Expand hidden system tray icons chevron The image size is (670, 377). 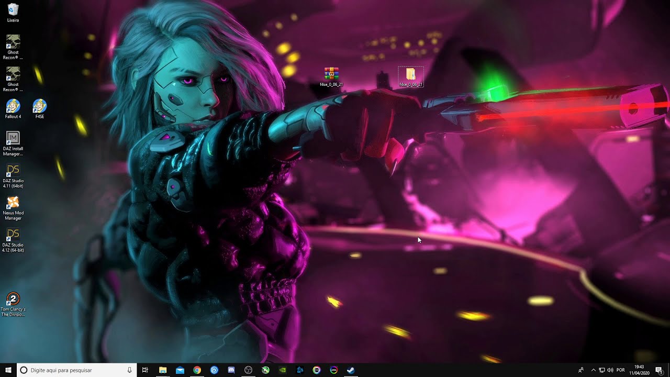click(594, 370)
